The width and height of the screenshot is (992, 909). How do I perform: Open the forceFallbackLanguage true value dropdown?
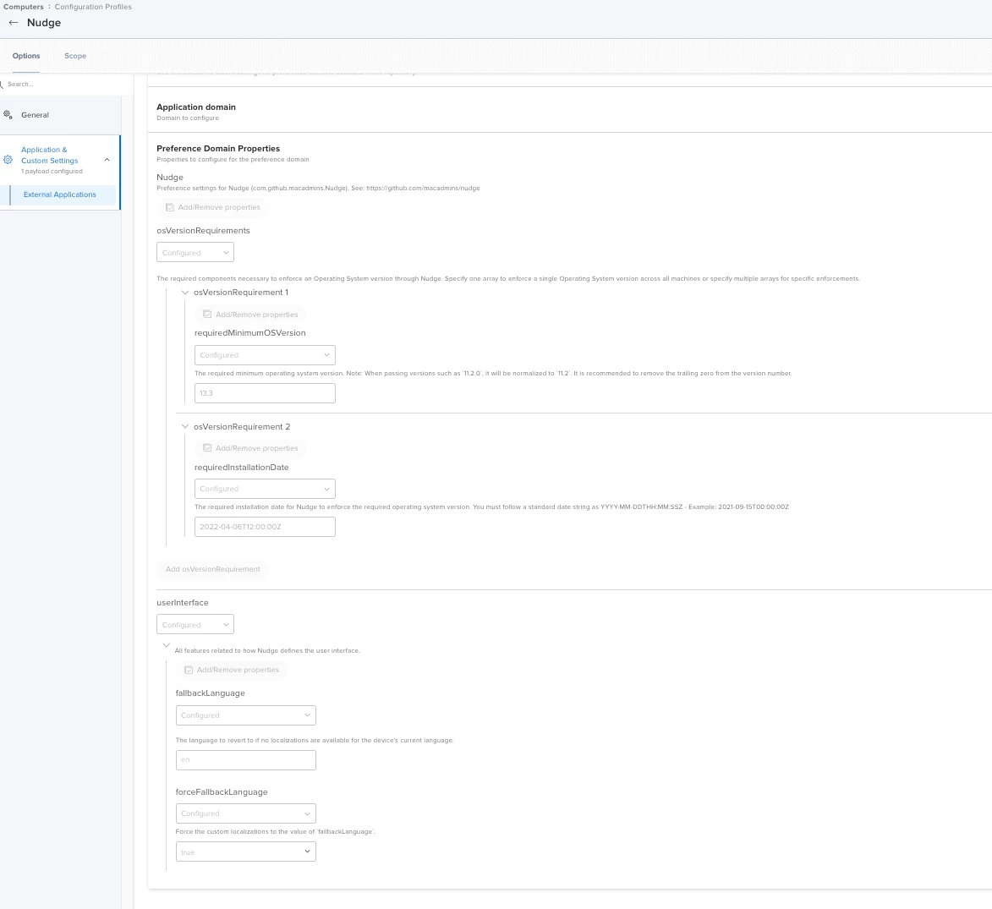pyautogui.click(x=245, y=852)
